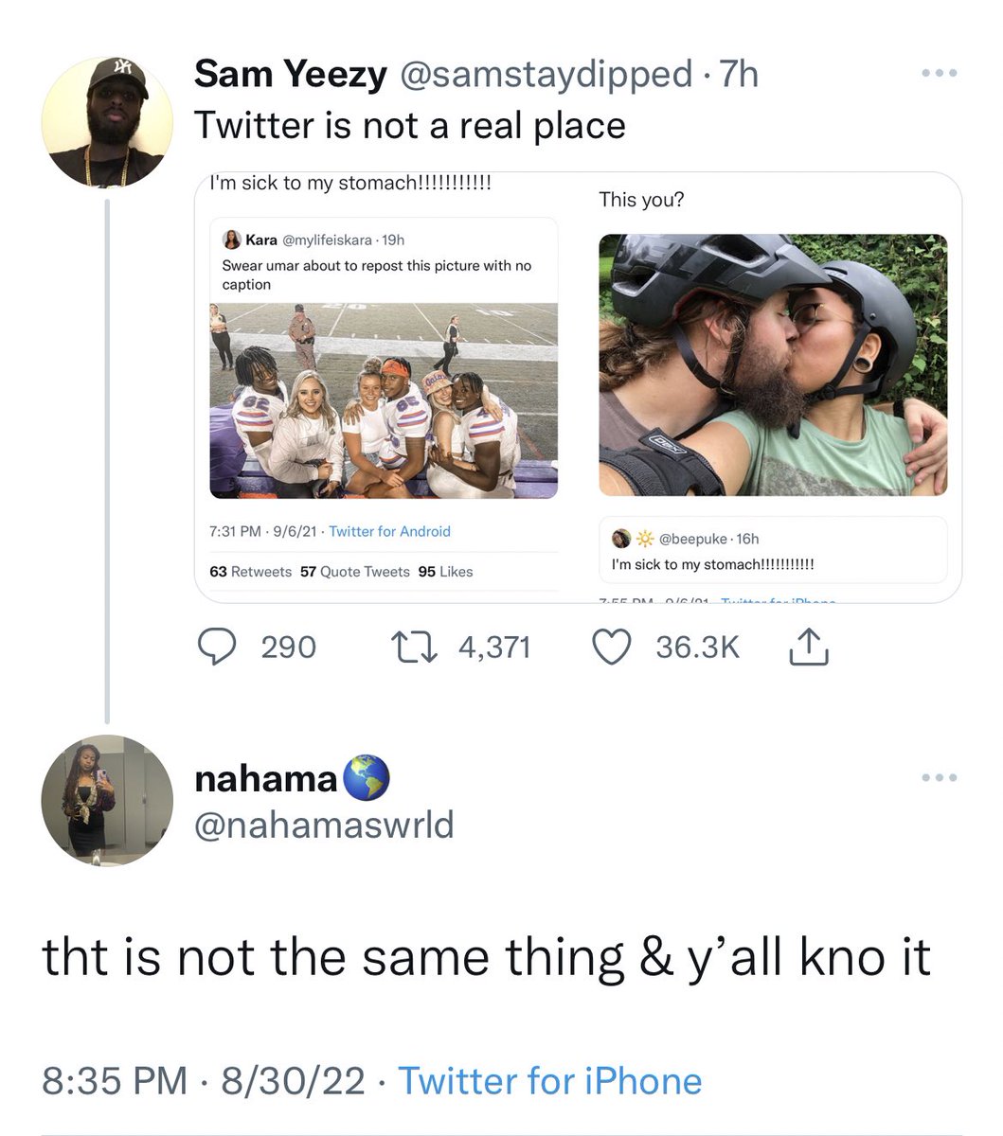
Task: Like the tweet via heart icon
Action: (x=612, y=647)
